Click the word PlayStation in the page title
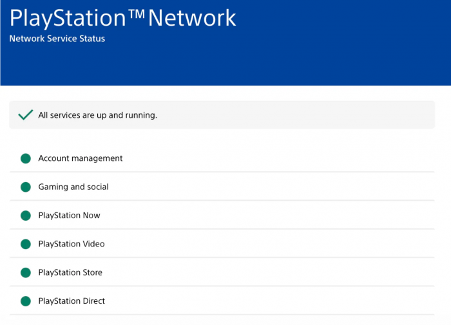The height and width of the screenshot is (325, 451). click(68, 18)
